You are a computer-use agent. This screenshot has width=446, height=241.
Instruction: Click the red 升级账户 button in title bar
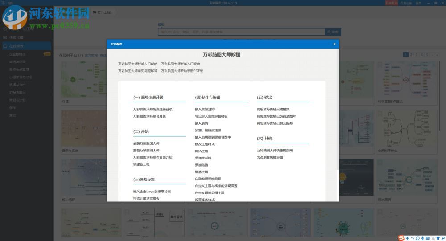pyautogui.click(x=392, y=3)
